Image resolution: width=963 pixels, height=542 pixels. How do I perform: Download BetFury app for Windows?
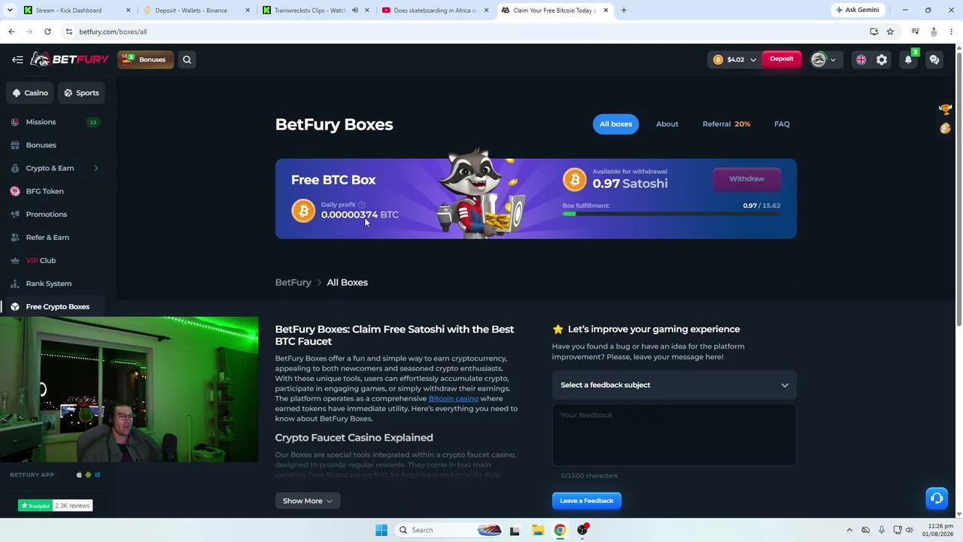point(97,475)
